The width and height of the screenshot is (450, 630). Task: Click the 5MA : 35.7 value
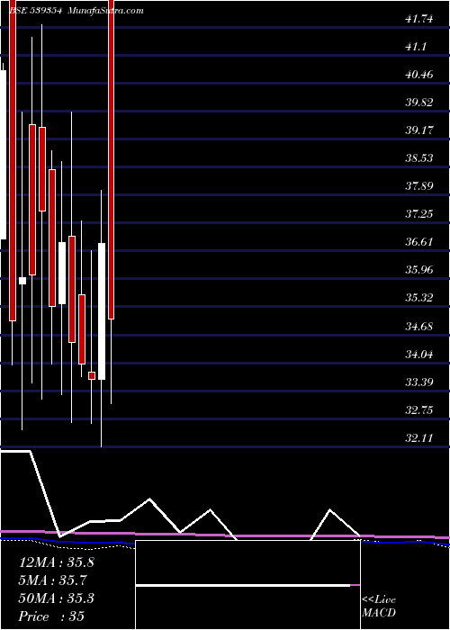(52, 580)
